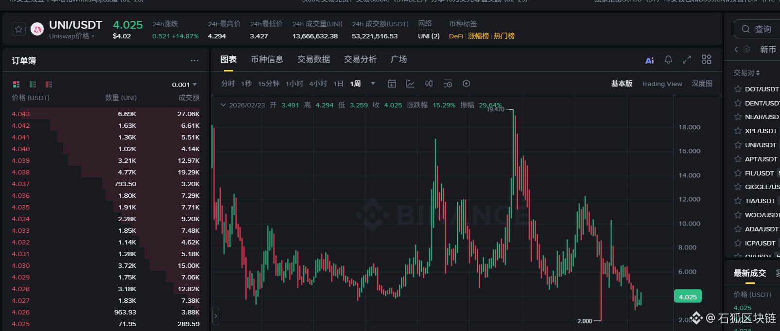780x331 pixels.
Task: Open the Uniswap价格 link
Action: coord(71,36)
